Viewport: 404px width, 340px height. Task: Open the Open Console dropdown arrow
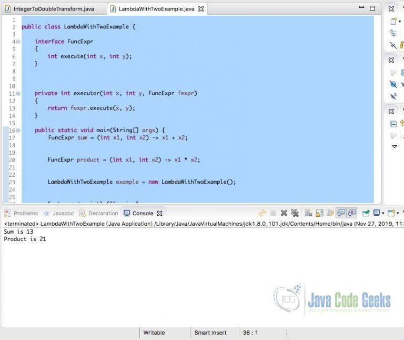(398, 213)
